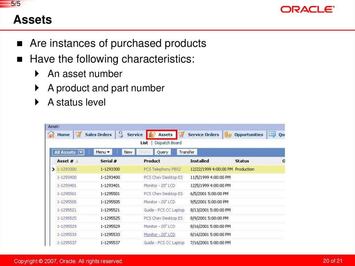355x266 pixels.
Task: Click the row selector arrow for 1-1293300
Action: [53, 169]
